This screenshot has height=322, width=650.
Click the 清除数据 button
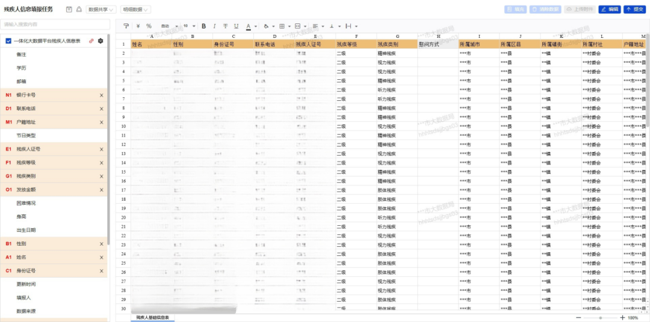pyautogui.click(x=545, y=9)
